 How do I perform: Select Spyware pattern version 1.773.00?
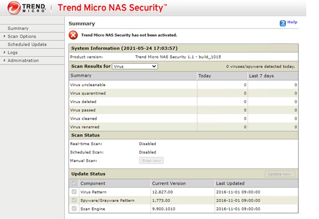click(161, 200)
